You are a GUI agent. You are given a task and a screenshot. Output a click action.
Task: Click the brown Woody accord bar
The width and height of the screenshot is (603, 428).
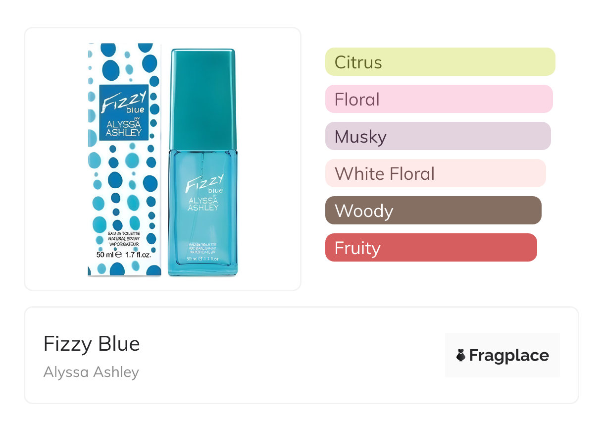[433, 211]
